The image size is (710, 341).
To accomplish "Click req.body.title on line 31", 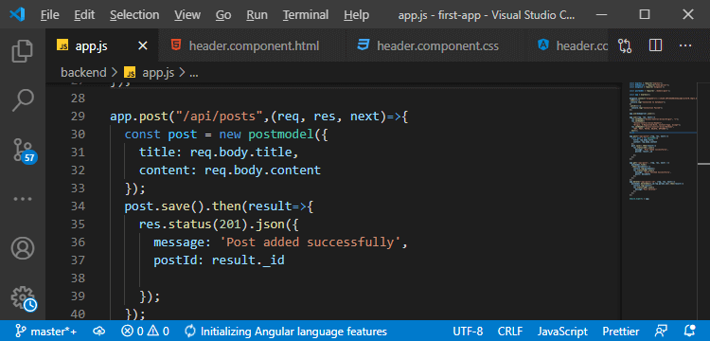I will (x=240, y=153).
